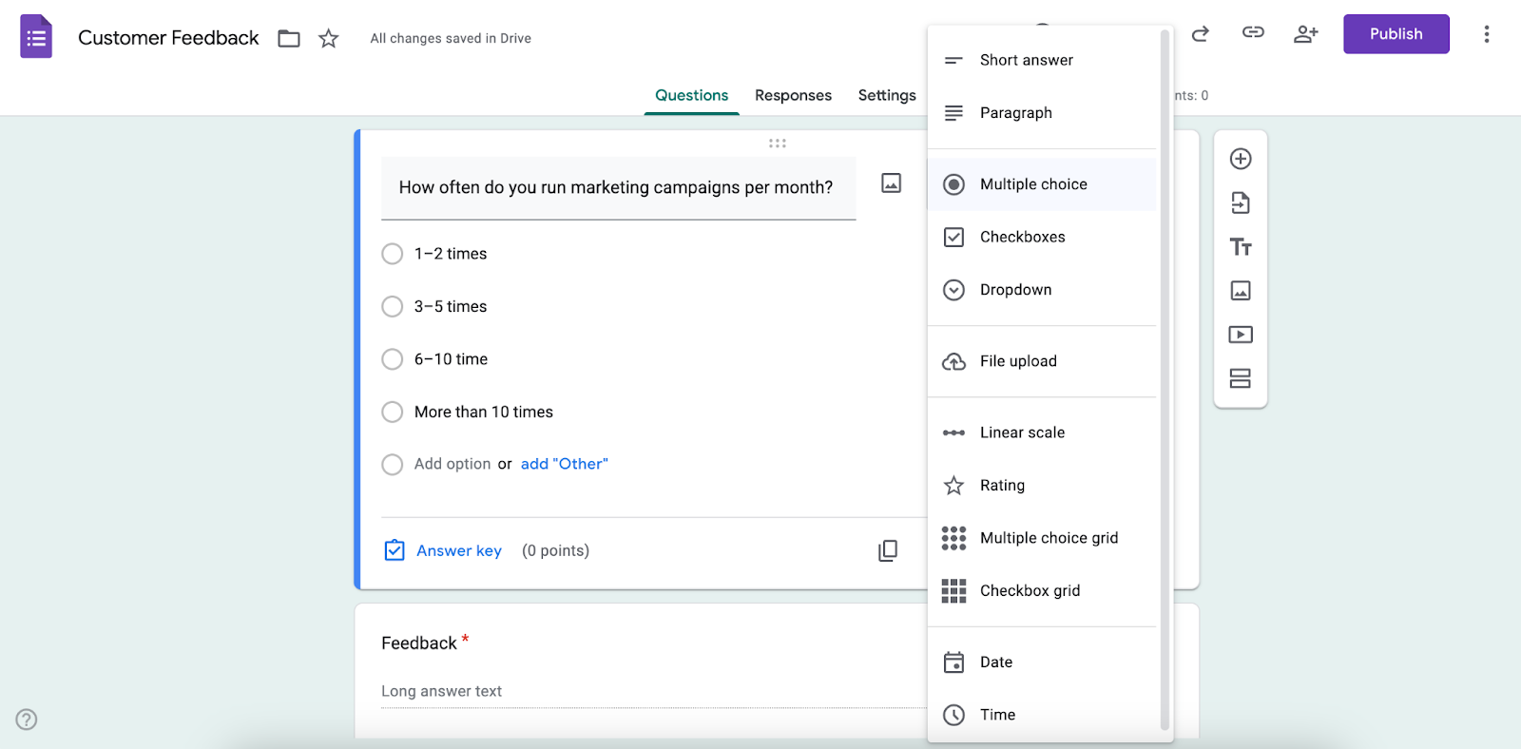Choose Multiple choice grid type
Viewport: 1521px width, 749px height.
point(1042,538)
